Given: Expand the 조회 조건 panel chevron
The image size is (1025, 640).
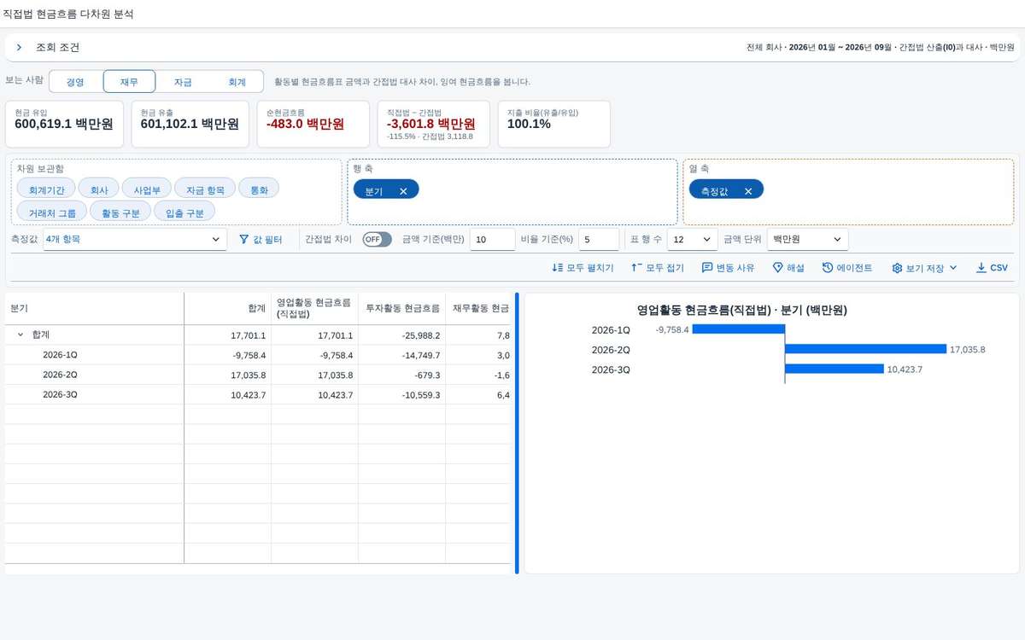Looking at the screenshot, I should pyautogui.click(x=19, y=48).
